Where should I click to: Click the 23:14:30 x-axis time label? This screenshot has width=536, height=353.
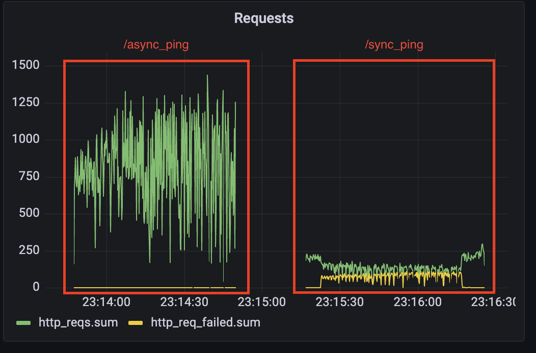pyautogui.click(x=184, y=302)
